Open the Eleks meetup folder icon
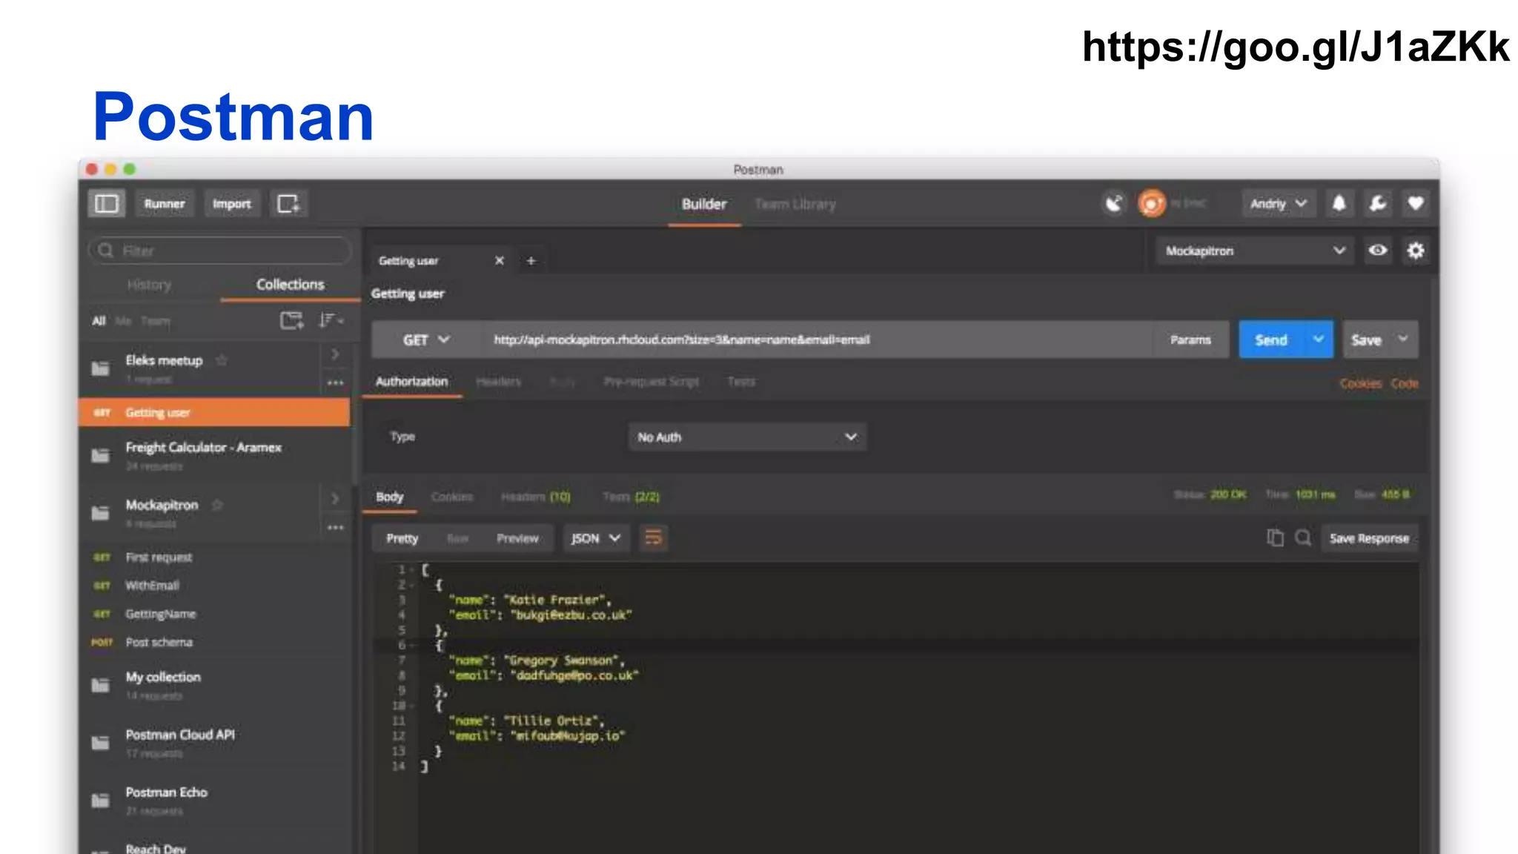 click(100, 368)
